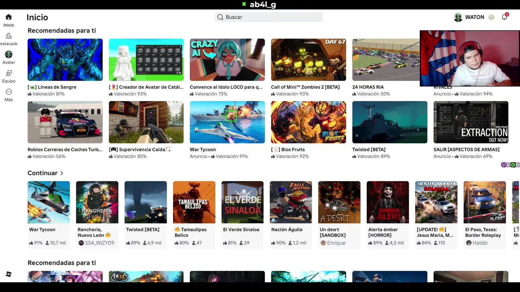Click the WATON profile avatar picture
520x292 pixels.
458,17
